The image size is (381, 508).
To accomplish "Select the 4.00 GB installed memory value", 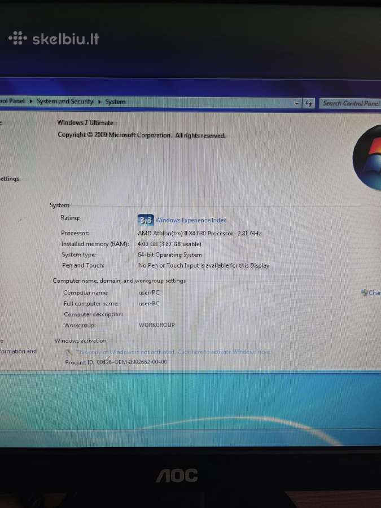I will [x=169, y=244].
